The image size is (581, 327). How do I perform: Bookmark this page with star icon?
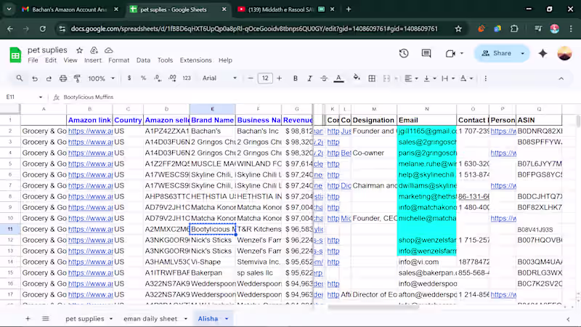coord(458,29)
